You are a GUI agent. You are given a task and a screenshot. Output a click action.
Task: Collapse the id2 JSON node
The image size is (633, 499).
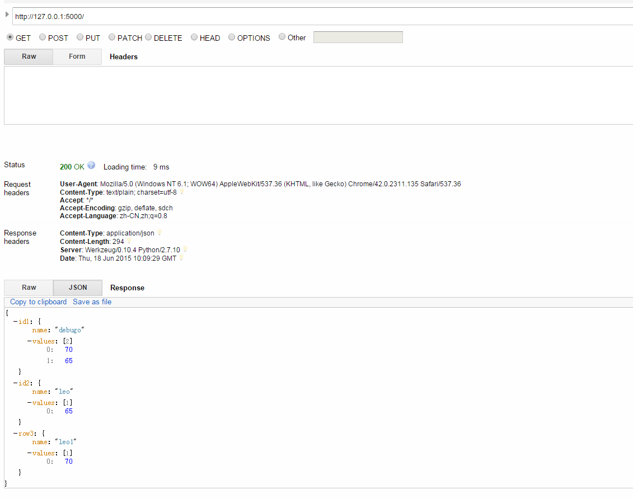(x=15, y=383)
